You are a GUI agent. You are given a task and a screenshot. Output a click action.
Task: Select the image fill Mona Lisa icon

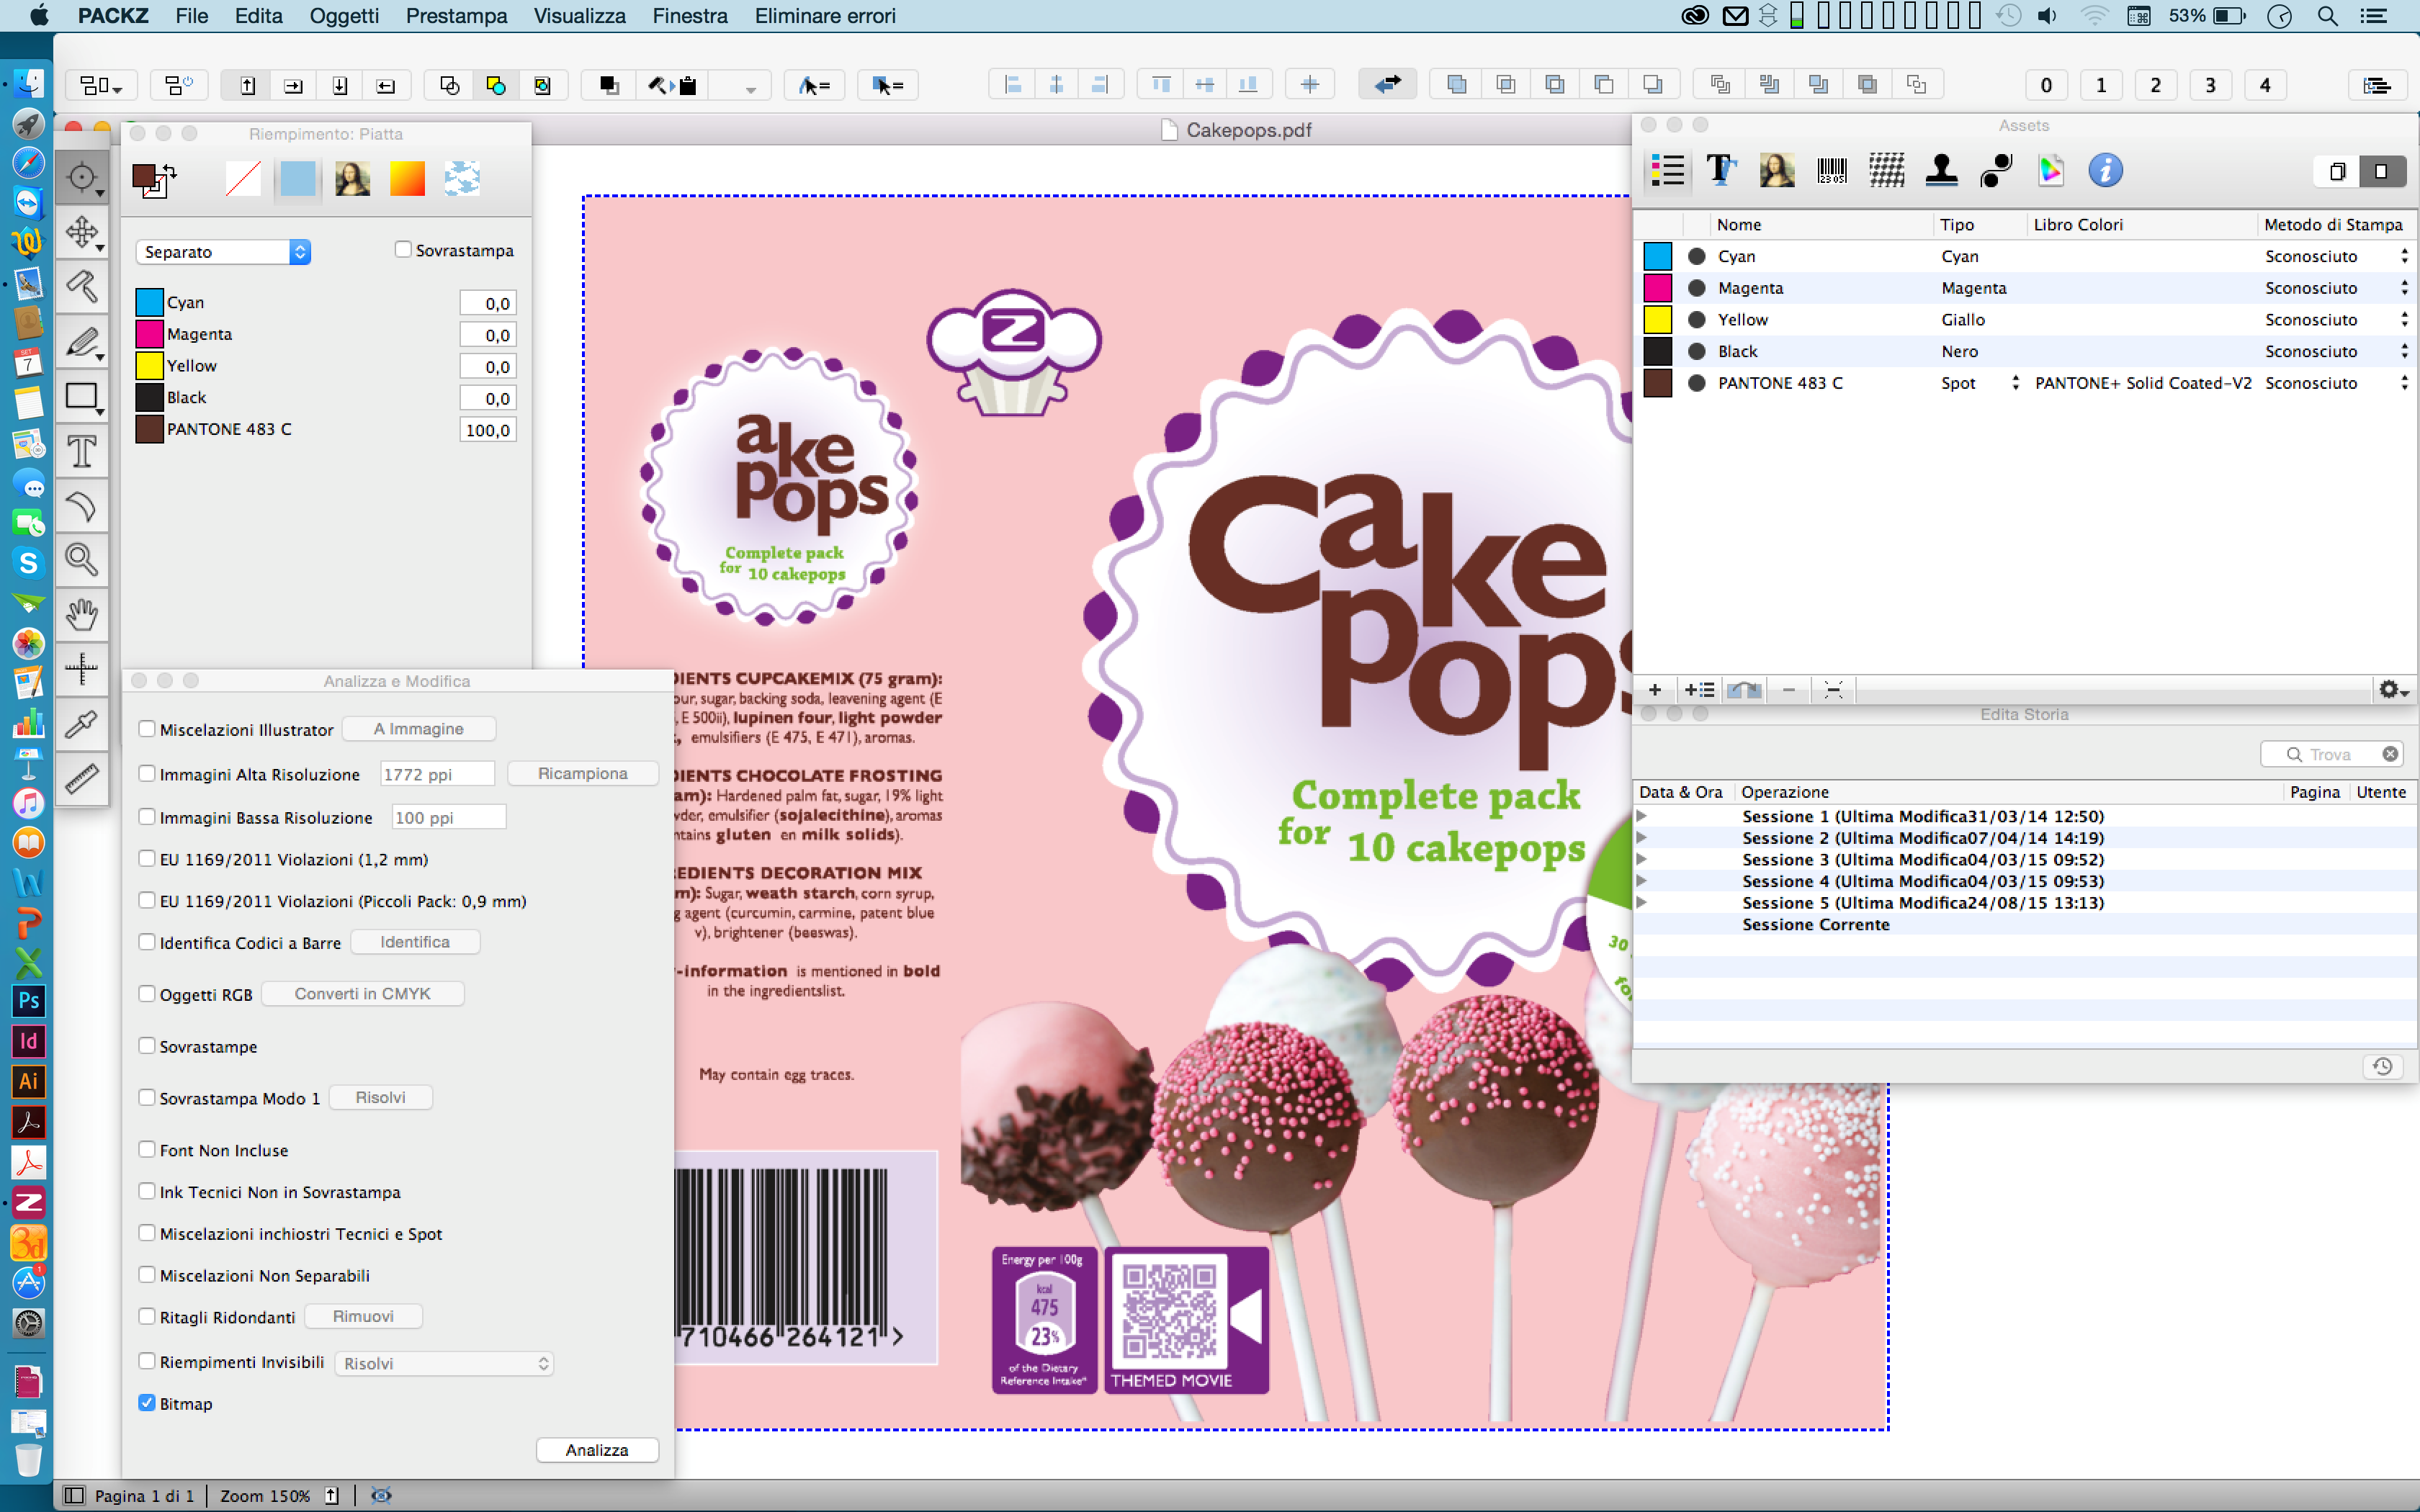tap(353, 179)
